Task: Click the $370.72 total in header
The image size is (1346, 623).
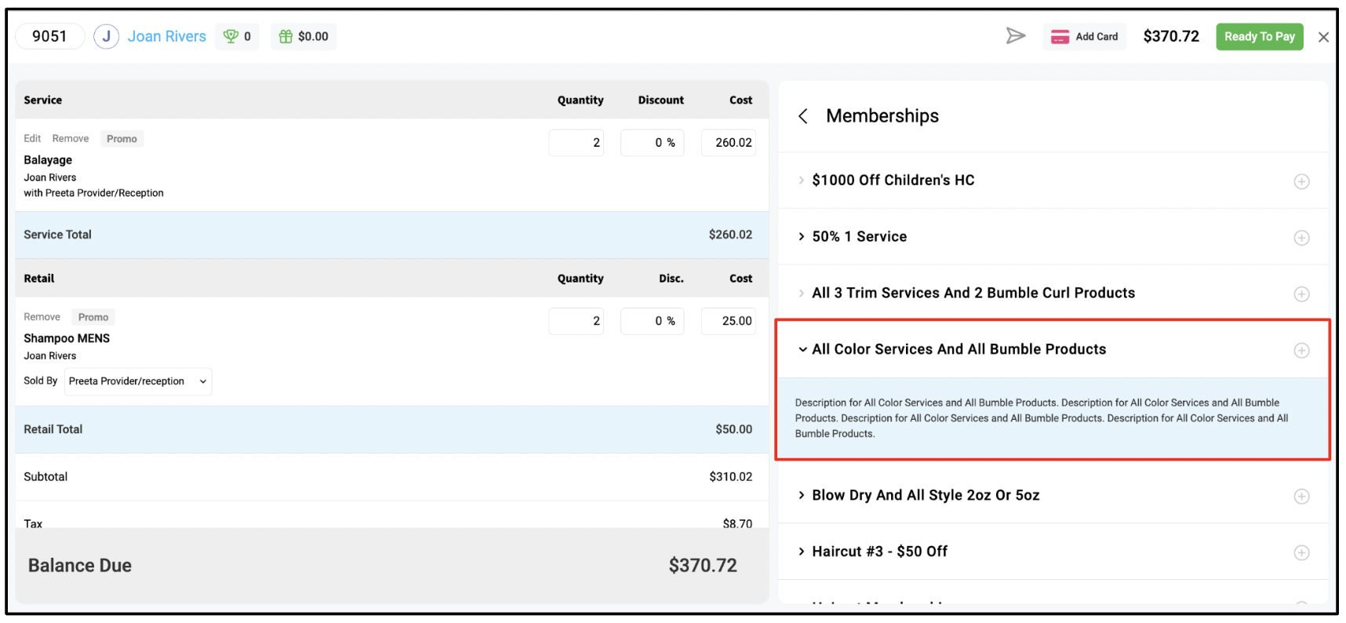Action: pyautogui.click(x=1171, y=36)
